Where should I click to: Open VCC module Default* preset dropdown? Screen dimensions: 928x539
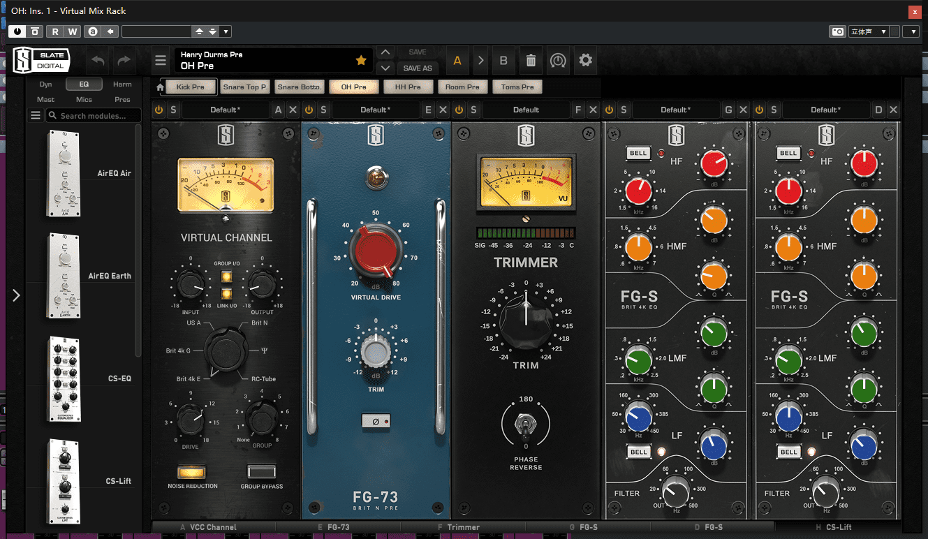point(226,110)
